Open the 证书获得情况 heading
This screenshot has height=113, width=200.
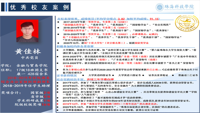67,76
